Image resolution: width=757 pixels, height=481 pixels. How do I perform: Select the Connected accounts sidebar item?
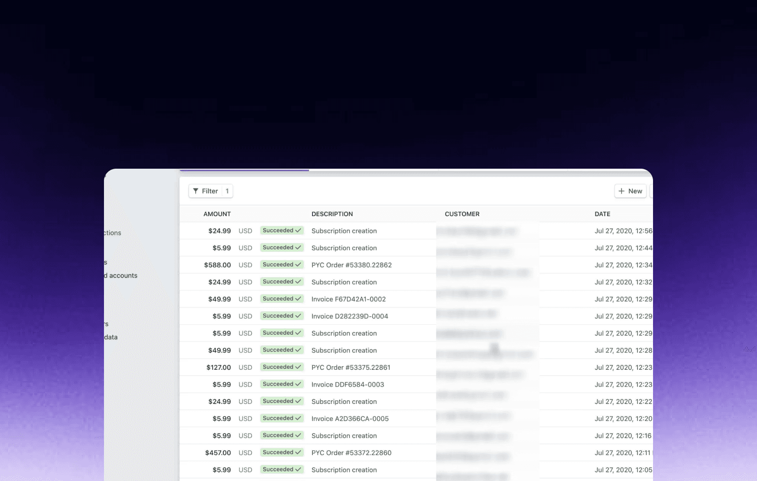120,275
